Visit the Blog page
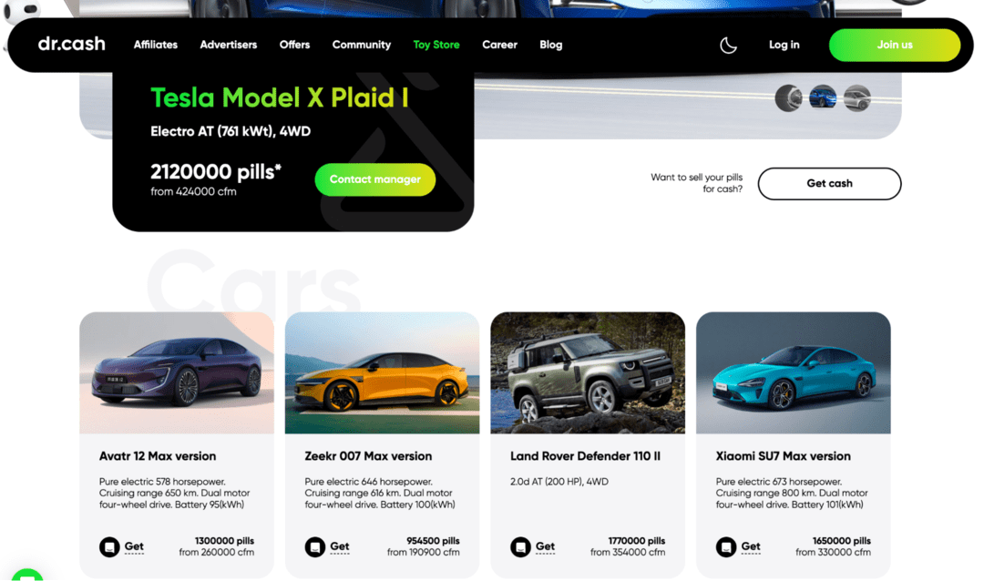Image resolution: width=984 pixels, height=581 pixels. [x=551, y=45]
